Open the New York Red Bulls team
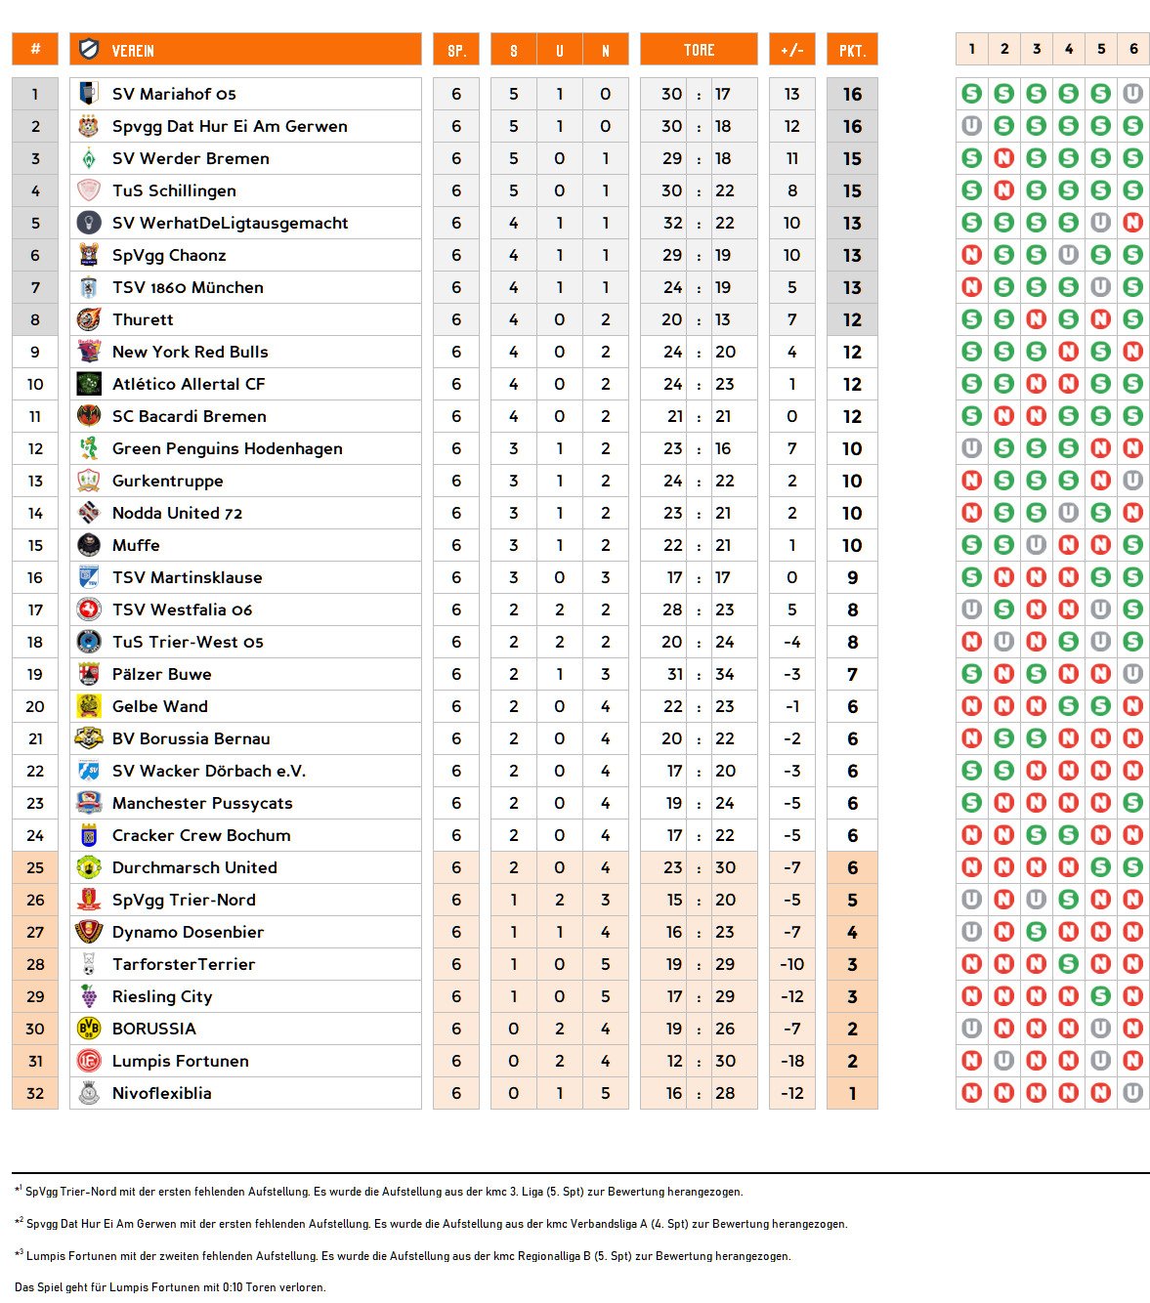1150x1303 pixels. point(190,352)
